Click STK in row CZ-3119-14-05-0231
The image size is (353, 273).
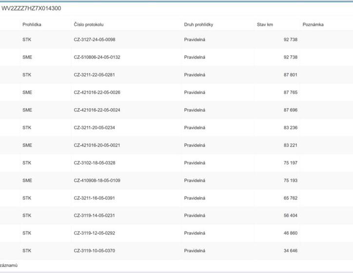click(x=27, y=215)
